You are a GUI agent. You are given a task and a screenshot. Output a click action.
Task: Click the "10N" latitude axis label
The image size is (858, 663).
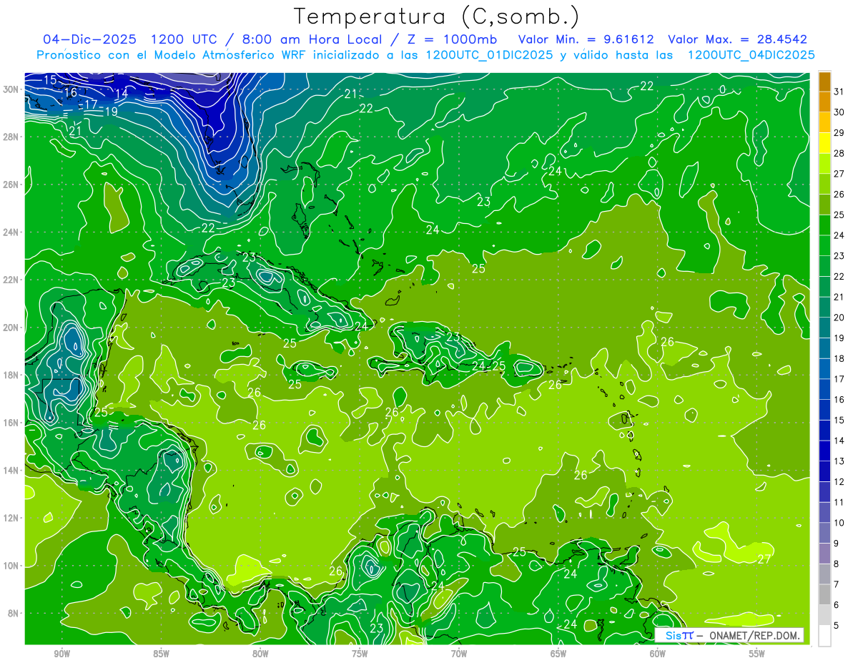12,566
